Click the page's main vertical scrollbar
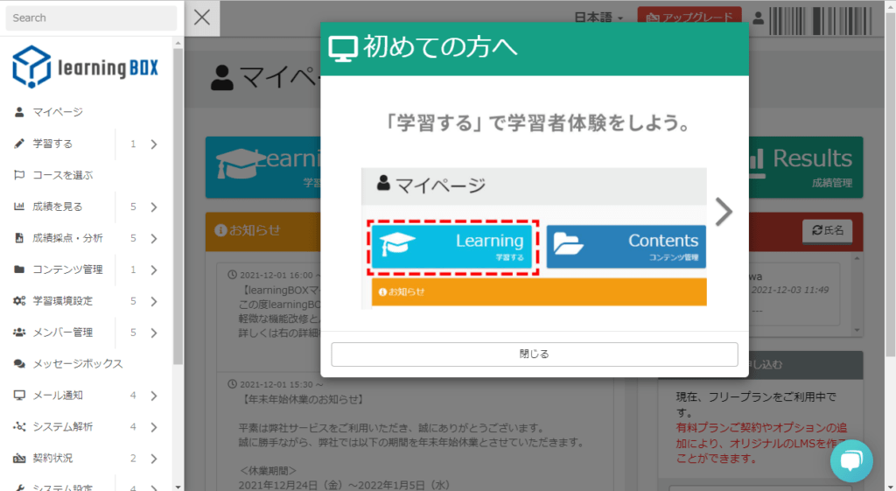Image resolution: width=896 pixels, height=491 pixels. coord(891,186)
